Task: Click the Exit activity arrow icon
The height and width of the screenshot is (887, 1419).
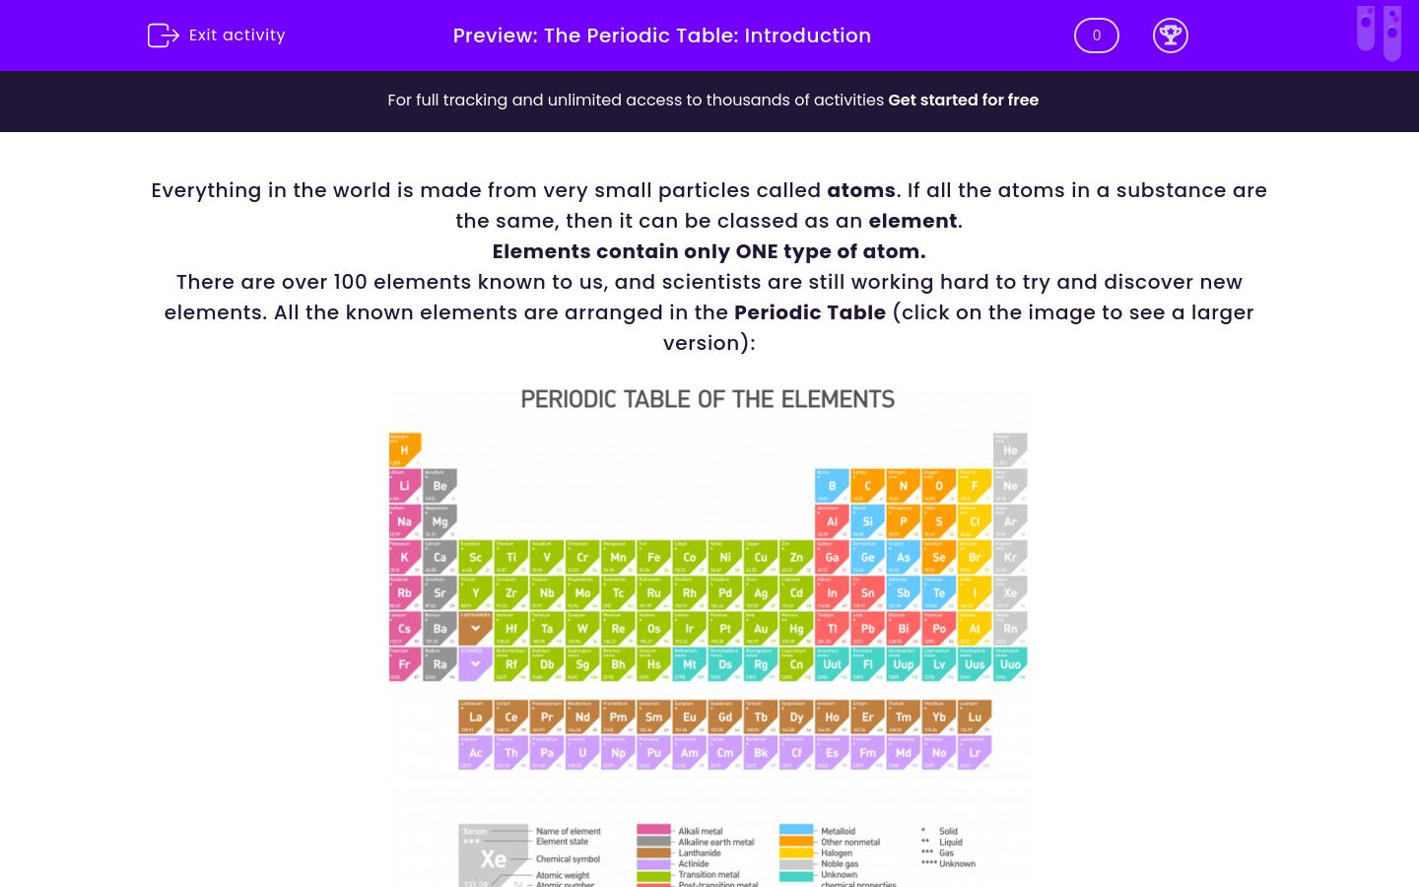Action: coord(164,35)
